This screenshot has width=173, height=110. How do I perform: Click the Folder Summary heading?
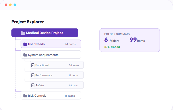tap(117, 34)
